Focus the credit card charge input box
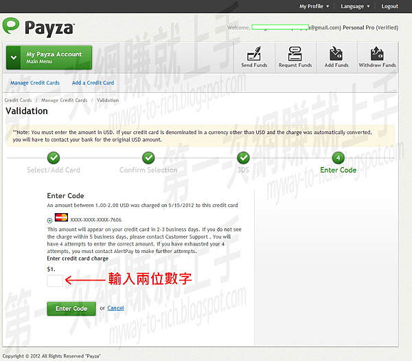 coord(55,281)
